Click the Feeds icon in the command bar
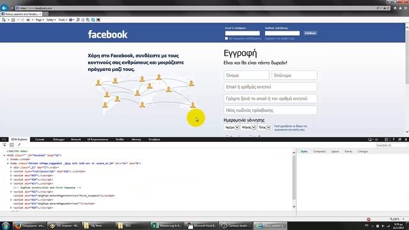This screenshot has height=230, width=409. pyautogui.click(x=13, y=20)
